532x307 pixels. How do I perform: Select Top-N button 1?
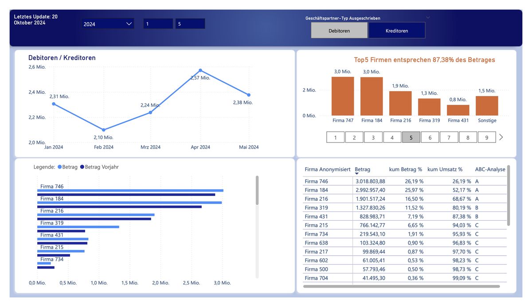point(336,138)
